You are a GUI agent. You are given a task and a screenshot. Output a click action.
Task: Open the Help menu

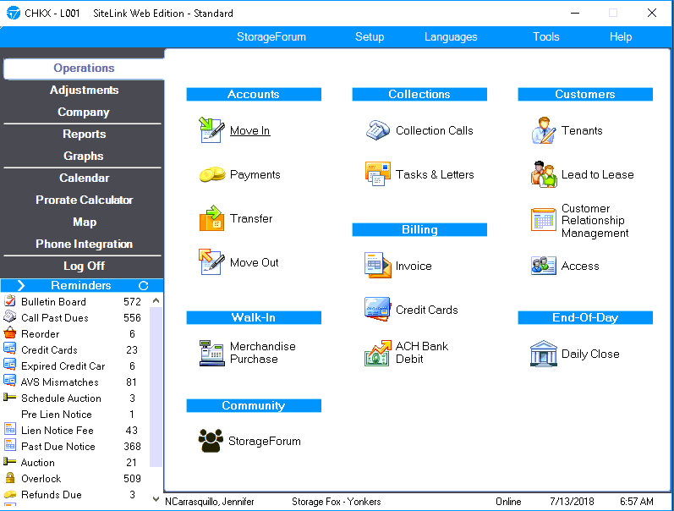point(620,37)
